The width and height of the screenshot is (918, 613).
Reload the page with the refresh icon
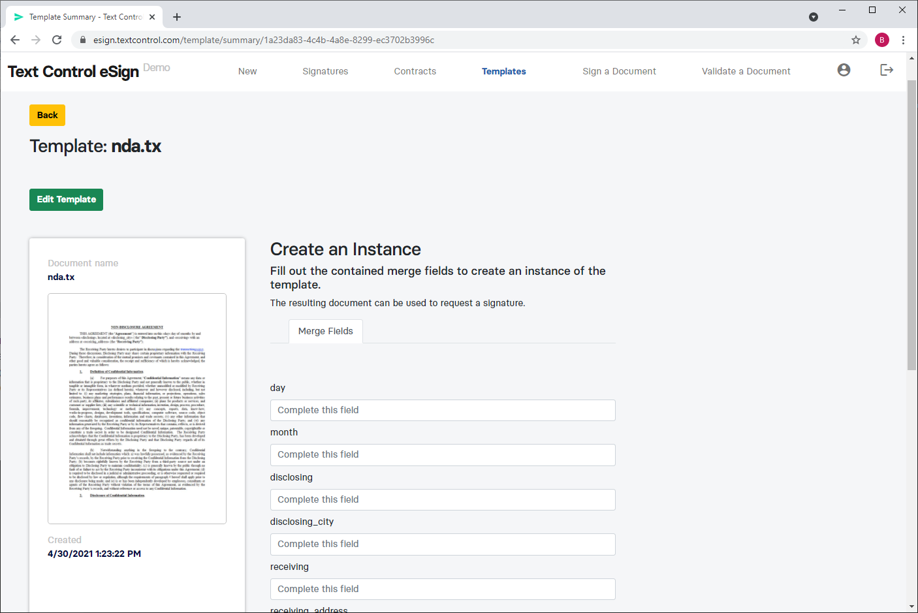(x=57, y=40)
